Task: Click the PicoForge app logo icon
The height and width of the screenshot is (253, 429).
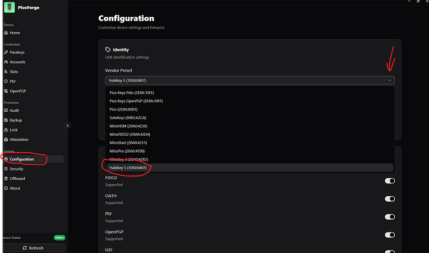Action: click(9, 7)
